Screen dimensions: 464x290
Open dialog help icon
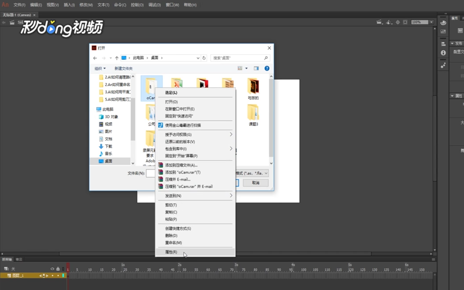[x=267, y=68]
